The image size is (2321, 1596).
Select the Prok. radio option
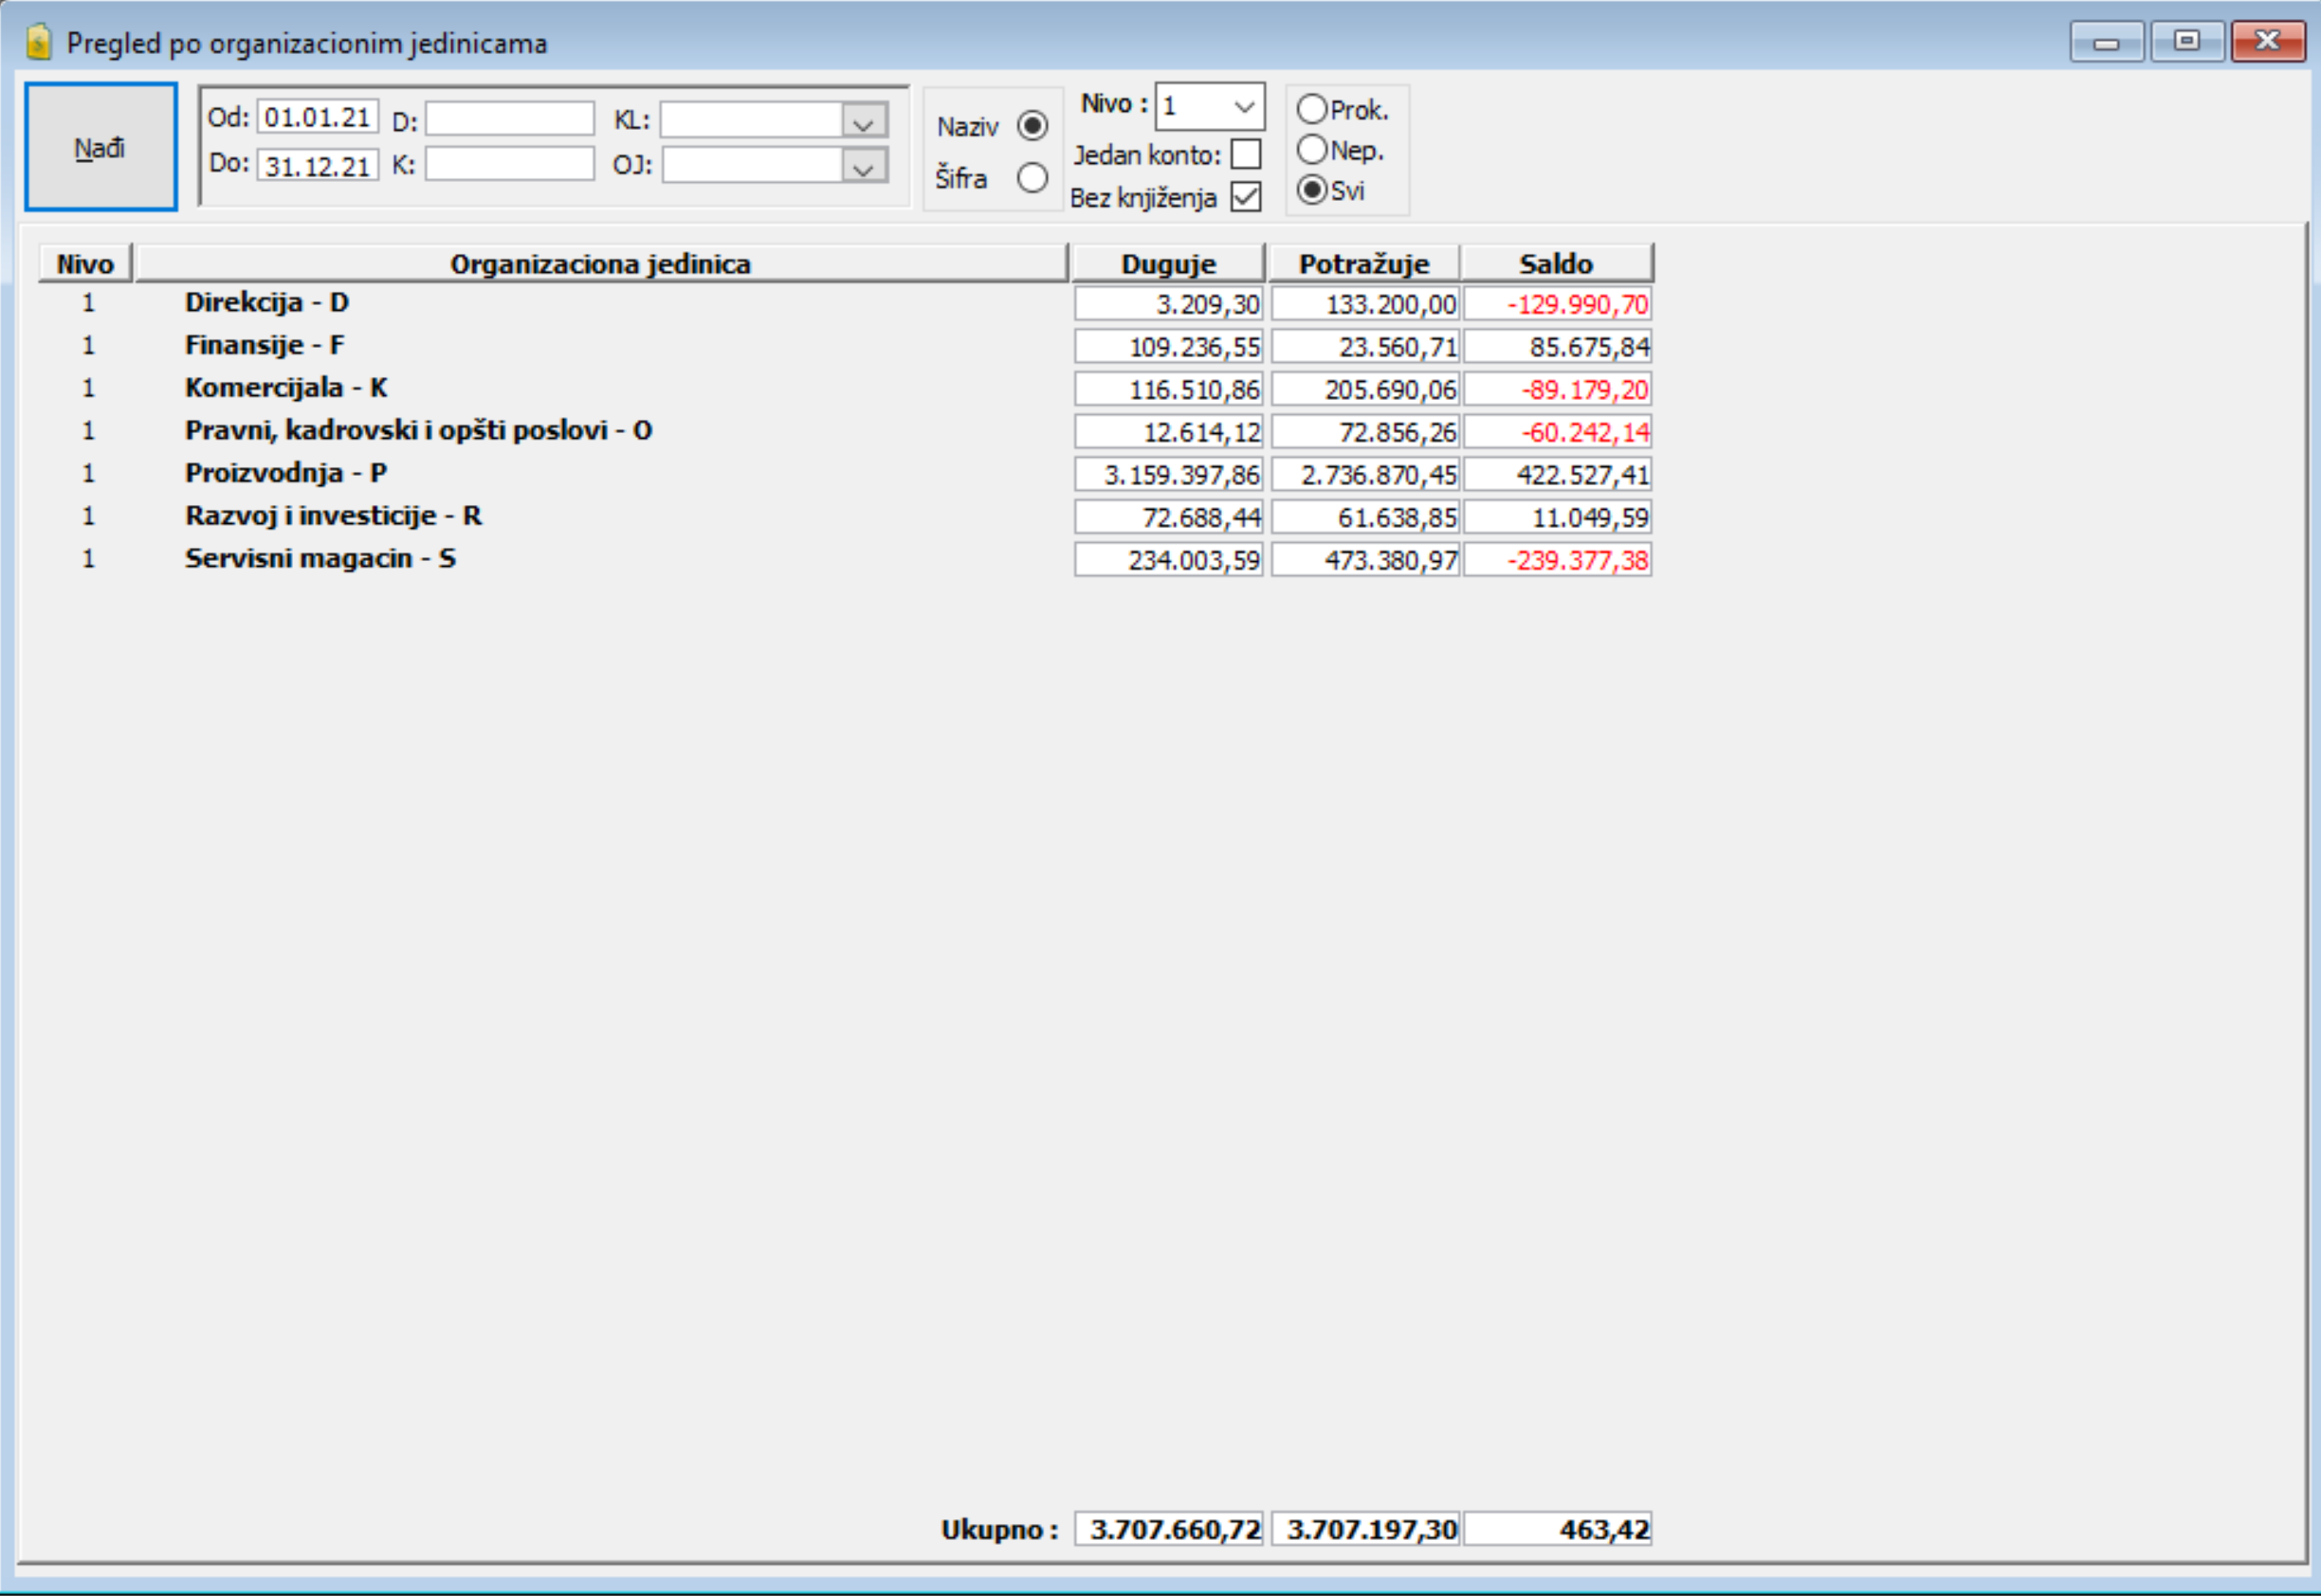click(1311, 109)
